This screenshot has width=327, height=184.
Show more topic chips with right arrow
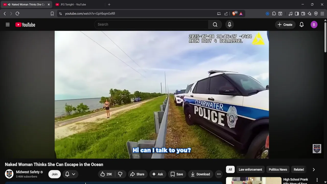tap(314, 169)
